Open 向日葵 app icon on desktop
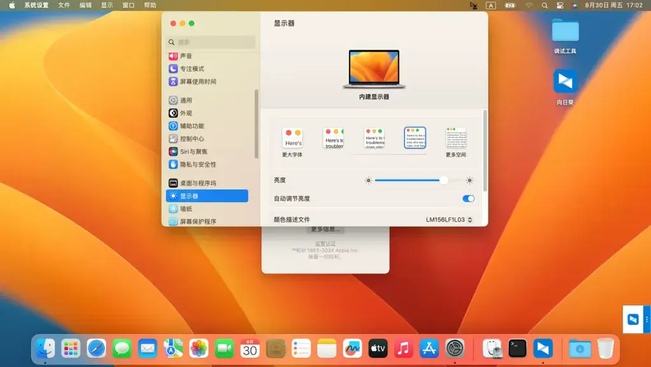651x367 pixels. pos(565,87)
